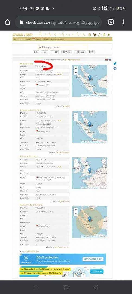This screenshot has height=294, width=132.
Task: Switch to the English language flag
Action: (106, 60)
